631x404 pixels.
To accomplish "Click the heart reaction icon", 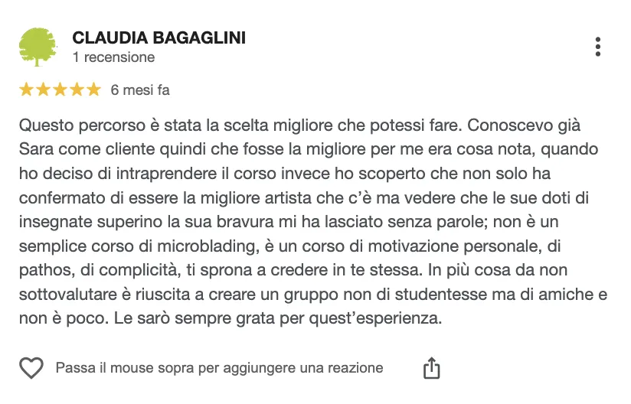I will click(x=31, y=368).
